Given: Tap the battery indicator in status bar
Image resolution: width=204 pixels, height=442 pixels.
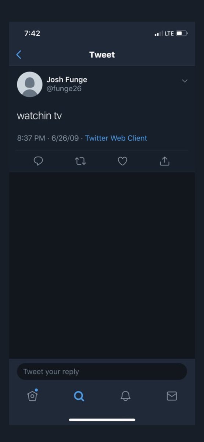Looking at the screenshot, I should (x=182, y=34).
